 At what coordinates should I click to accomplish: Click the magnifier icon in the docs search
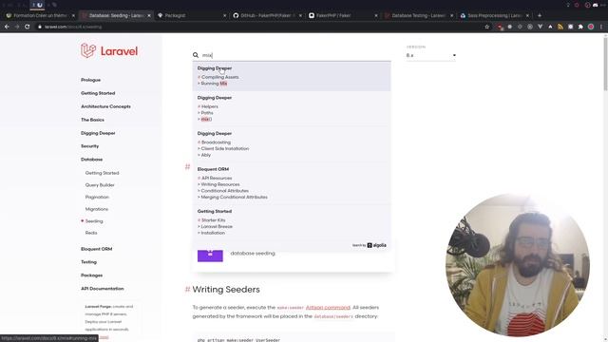click(x=196, y=55)
